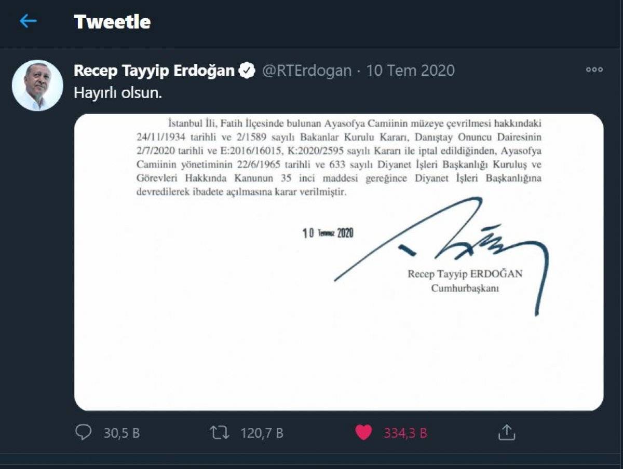The image size is (623, 469).
Task: Click the back arrow to return
Action: point(29,21)
